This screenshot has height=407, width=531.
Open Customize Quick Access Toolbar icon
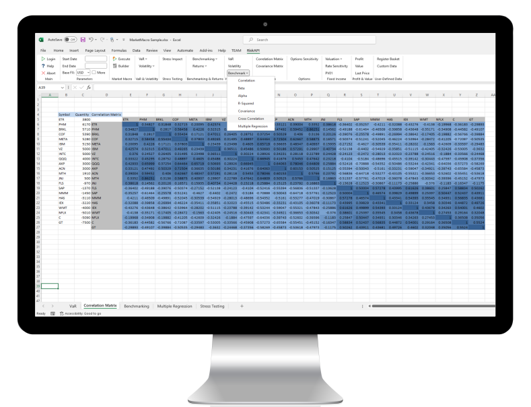point(124,40)
